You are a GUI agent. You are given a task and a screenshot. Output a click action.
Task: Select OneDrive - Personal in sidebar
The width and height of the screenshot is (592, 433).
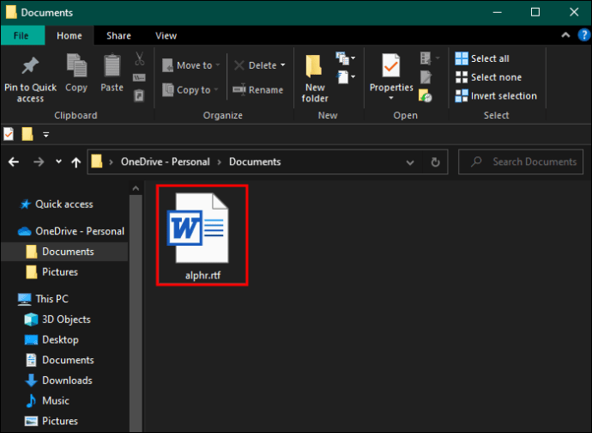click(71, 231)
